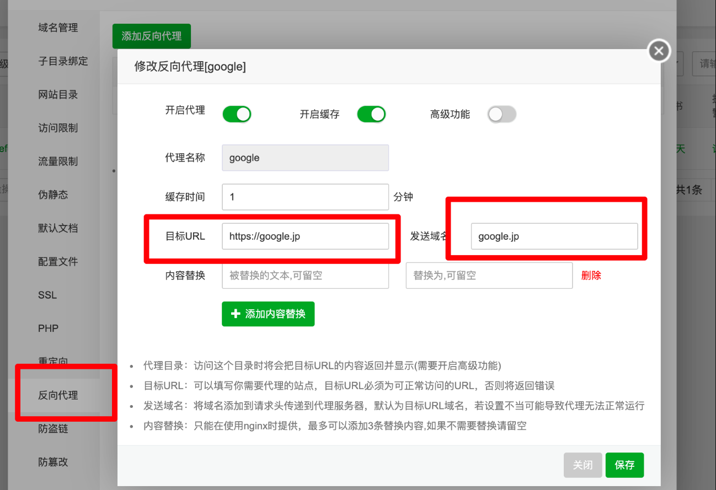Open the 反向代理 sidebar tab
The width and height of the screenshot is (716, 490).
pyautogui.click(x=58, y=395)
